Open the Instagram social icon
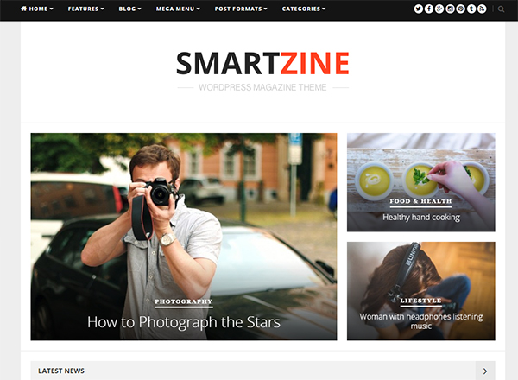518x380 pixels. coord(450,9)
